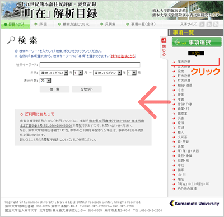
Task: Open the 凡例集 menu item
Action: (108, 24)
